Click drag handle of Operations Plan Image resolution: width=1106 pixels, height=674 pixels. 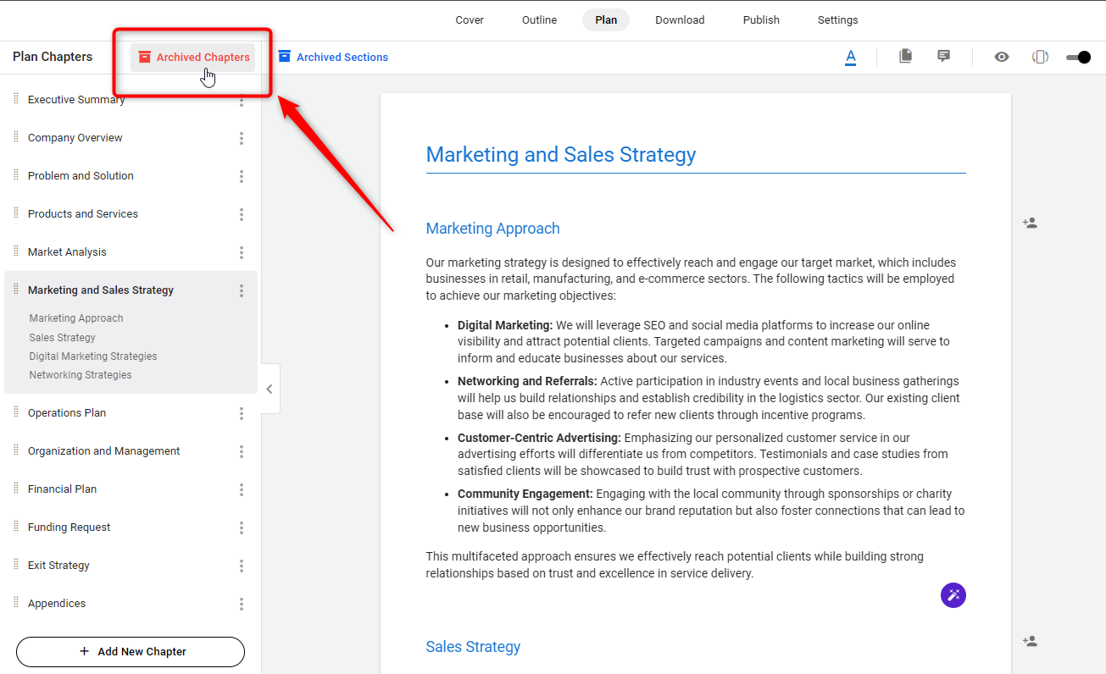tap(16, 412)
